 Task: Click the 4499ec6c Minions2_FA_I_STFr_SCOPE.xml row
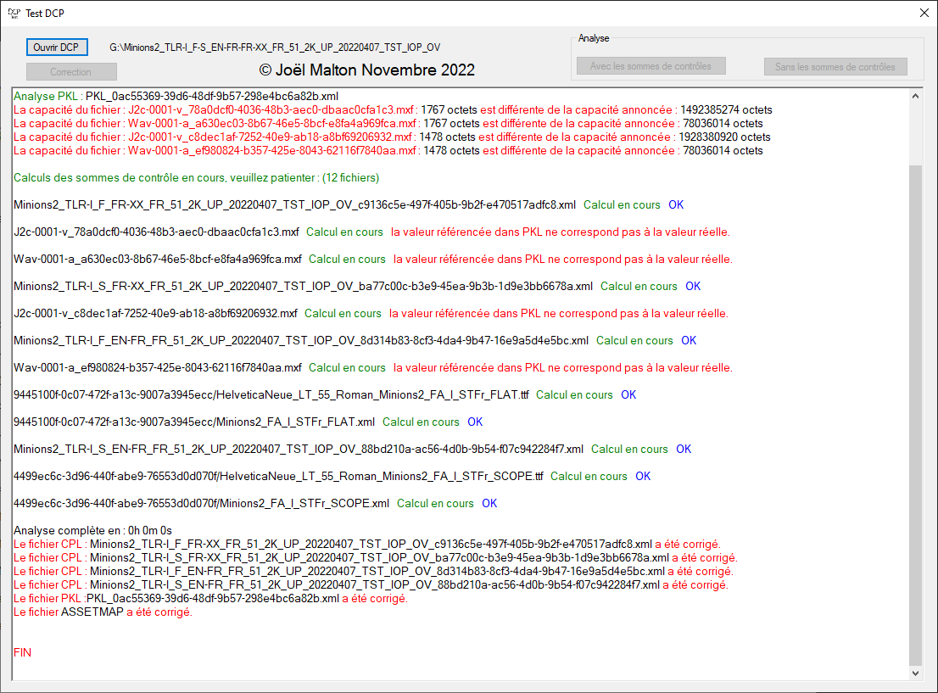point(255,503)
